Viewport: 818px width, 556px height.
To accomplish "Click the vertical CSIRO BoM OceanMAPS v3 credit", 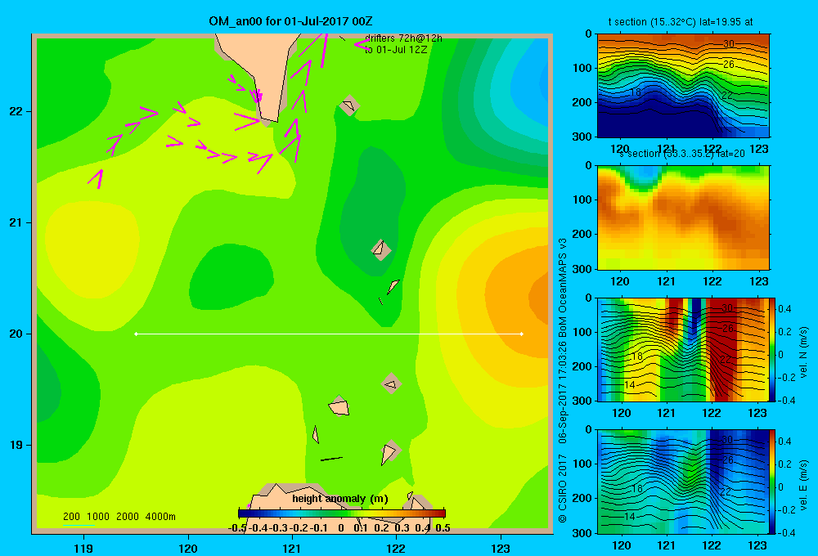I will pos(563,380).
